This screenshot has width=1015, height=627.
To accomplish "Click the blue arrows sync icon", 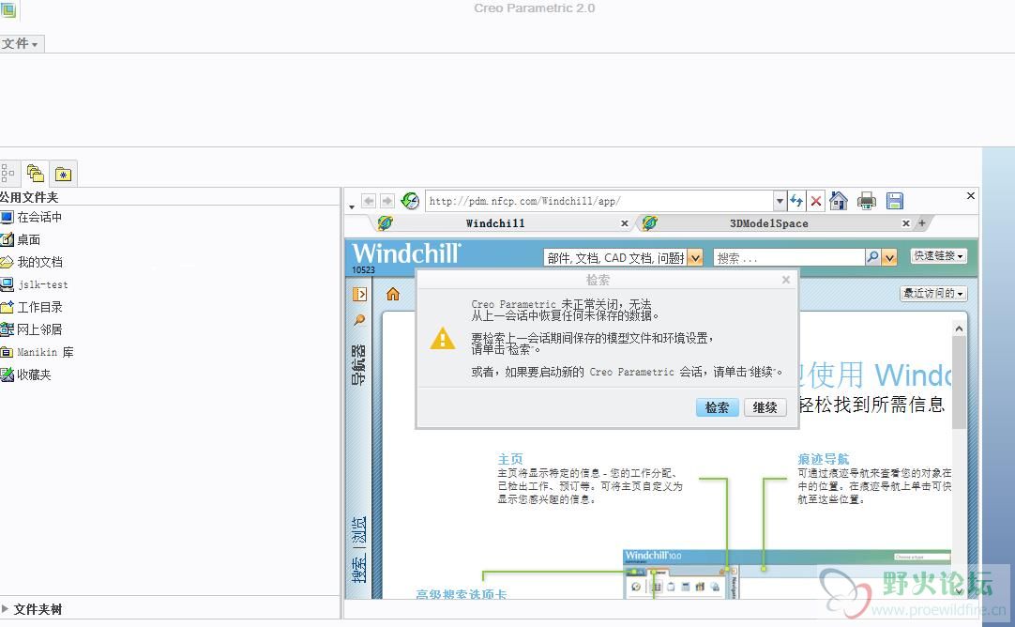I will [x=796, y=201].
